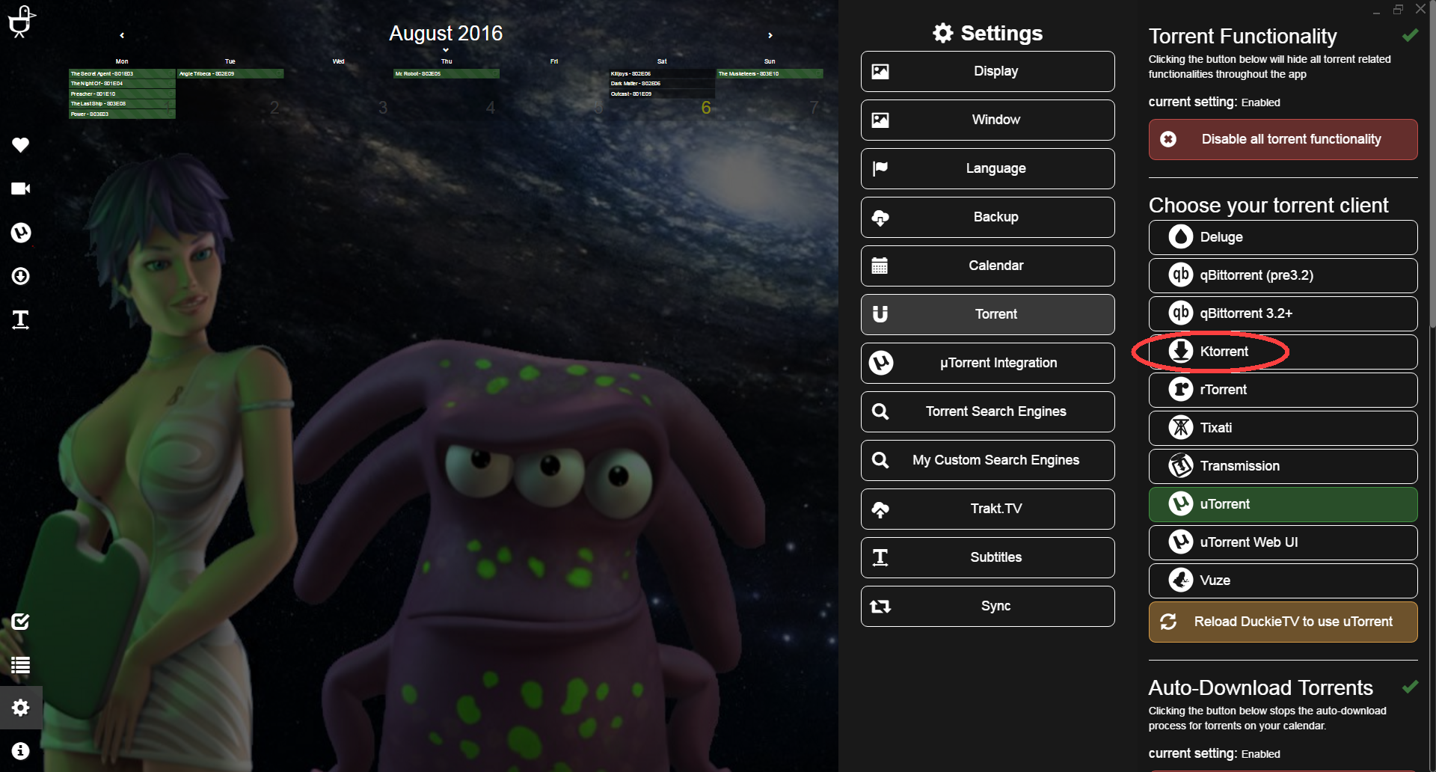This screenshot has width=1436, height=772.
Task: Open The Secret Agent - S01E03 episode
Action: (x=122, y=73)
